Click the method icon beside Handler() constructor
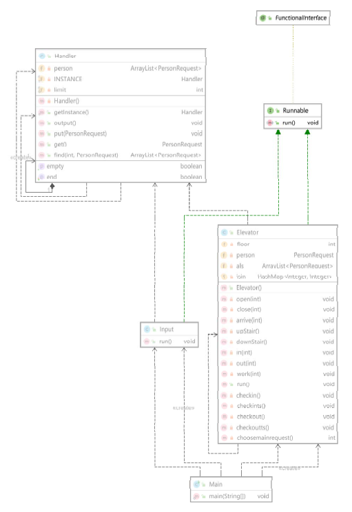The image size is (352, 512). [41, 101]
